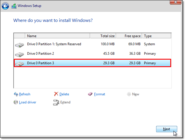
Task: Choose the Format link
Action: (x=100, y=94)
